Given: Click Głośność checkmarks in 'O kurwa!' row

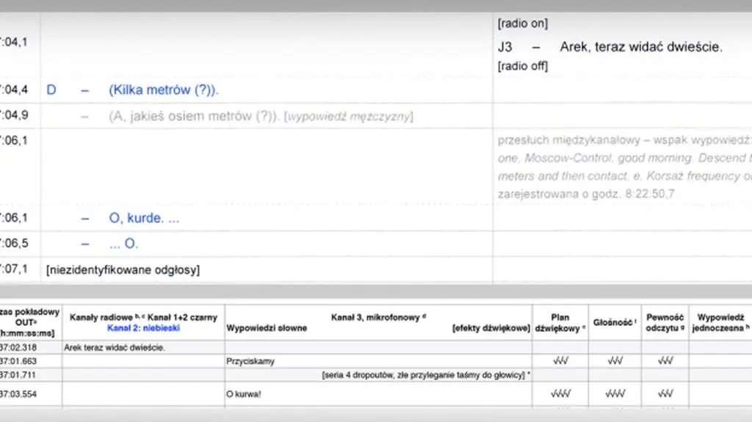Looking at the screenshot, I should click(x=615, y=393).
